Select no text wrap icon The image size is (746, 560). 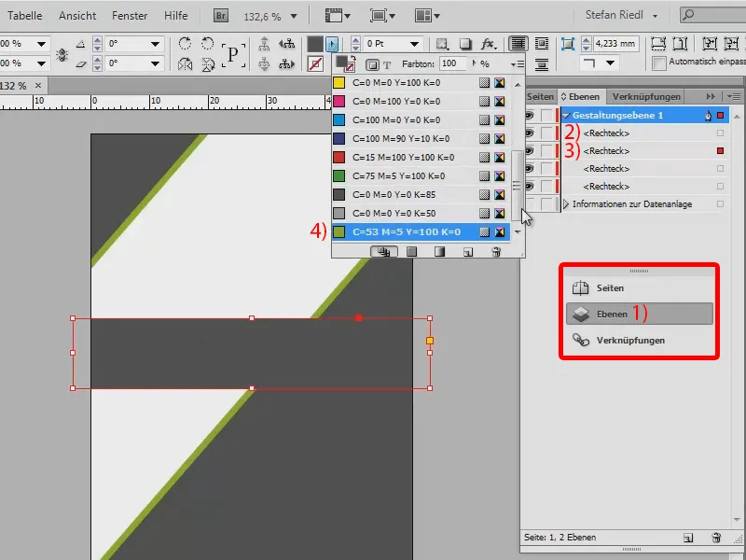pos(518,44)
